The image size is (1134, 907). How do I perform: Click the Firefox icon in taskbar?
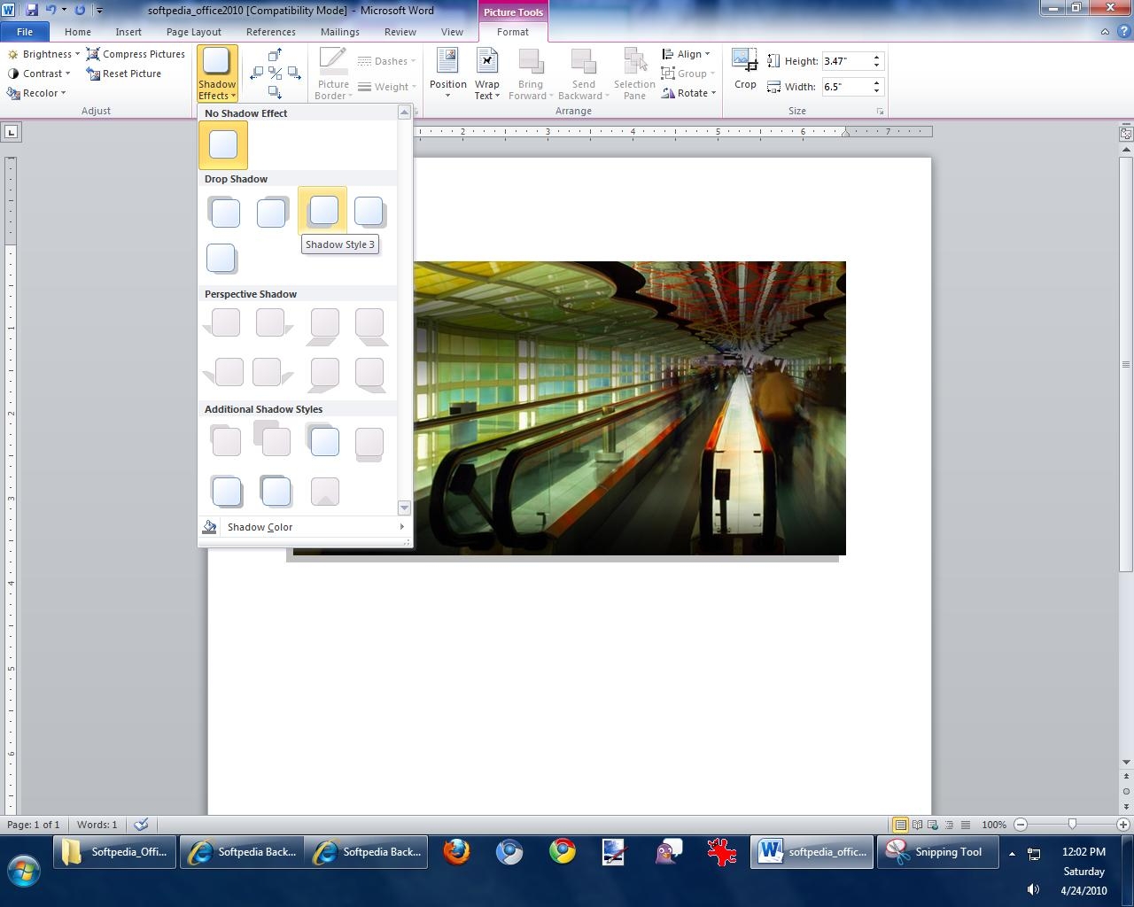coord(456,852)
